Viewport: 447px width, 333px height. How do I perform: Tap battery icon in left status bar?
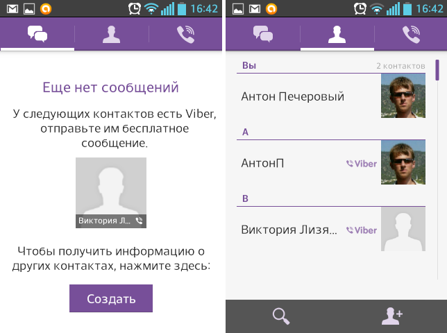(x=182, y=9)
